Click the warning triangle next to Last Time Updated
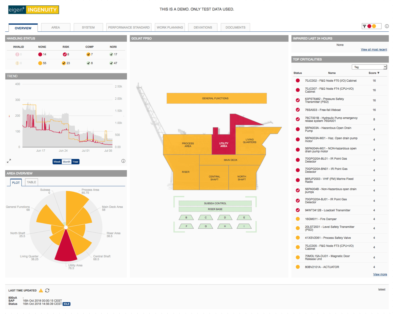This screenshot has width=393, height=314. tap(41, 290)
